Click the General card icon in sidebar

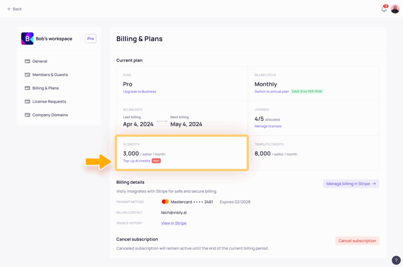tap(28, 61)
